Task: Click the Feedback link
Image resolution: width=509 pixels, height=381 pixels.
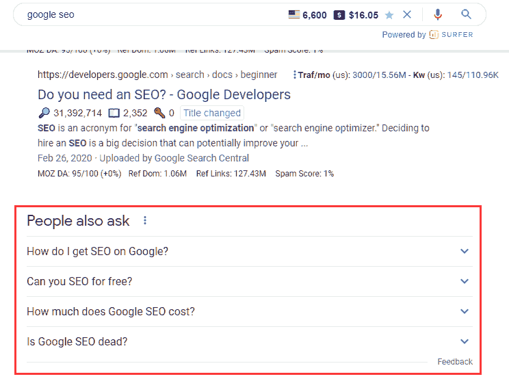Action: click(x=455, y=362)
